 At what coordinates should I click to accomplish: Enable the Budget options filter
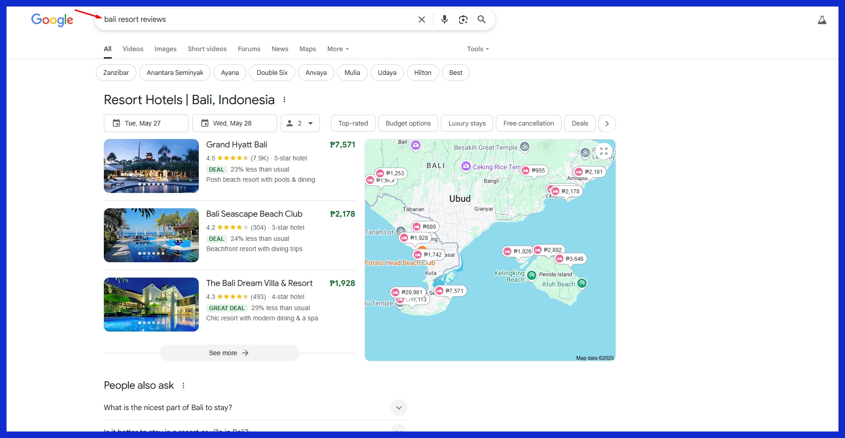[408, 123]
